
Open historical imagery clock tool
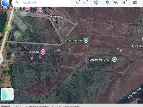click(x=96, y=3)
